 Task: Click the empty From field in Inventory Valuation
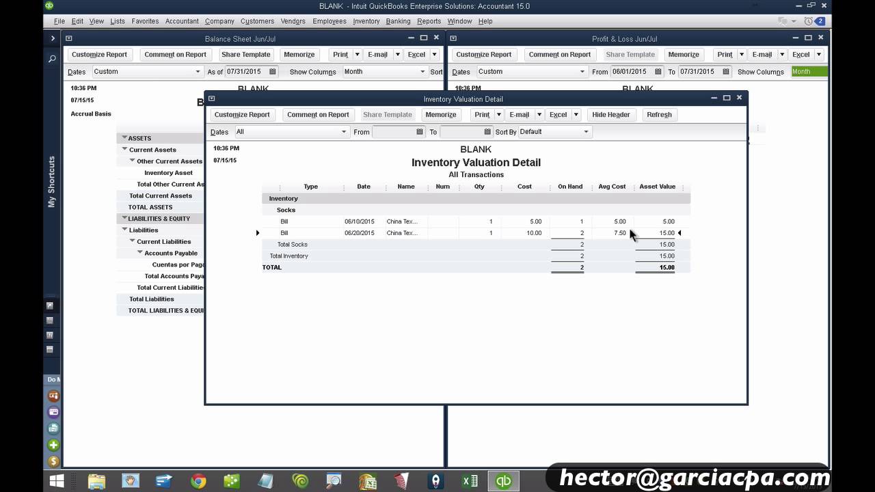click(394, 132)
